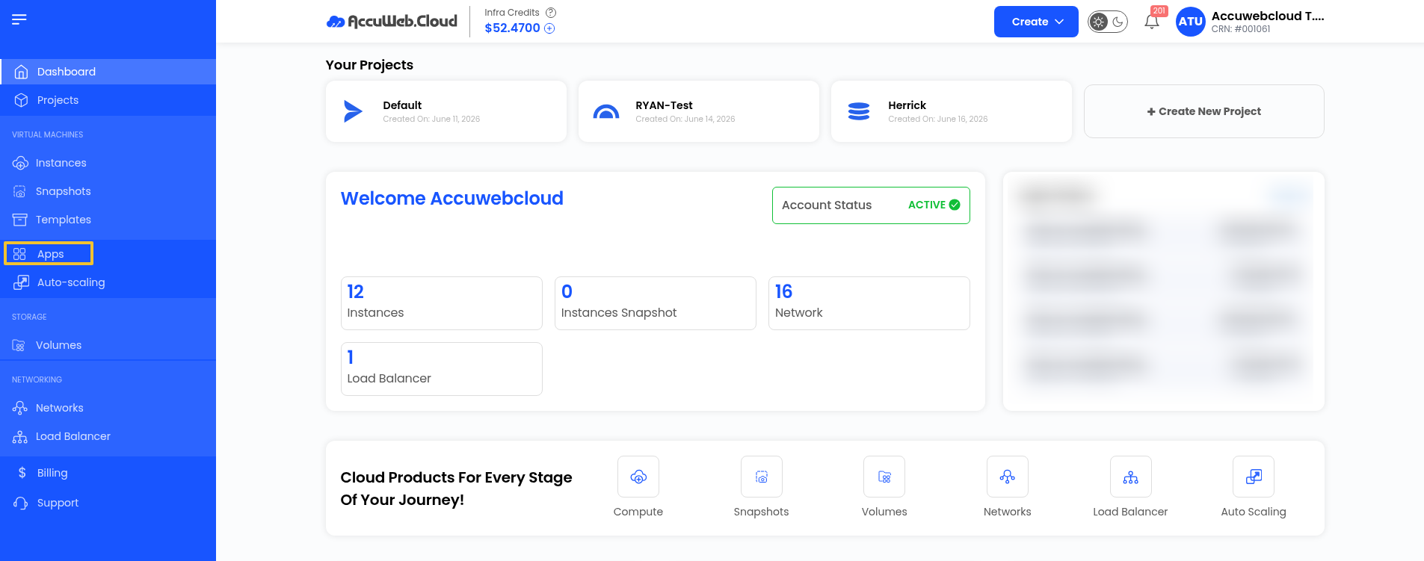Click the Billing dollar icon in sidebar
Image resolution: width=1424 pixels, height=561 pixels.
[x=22, y=473]
